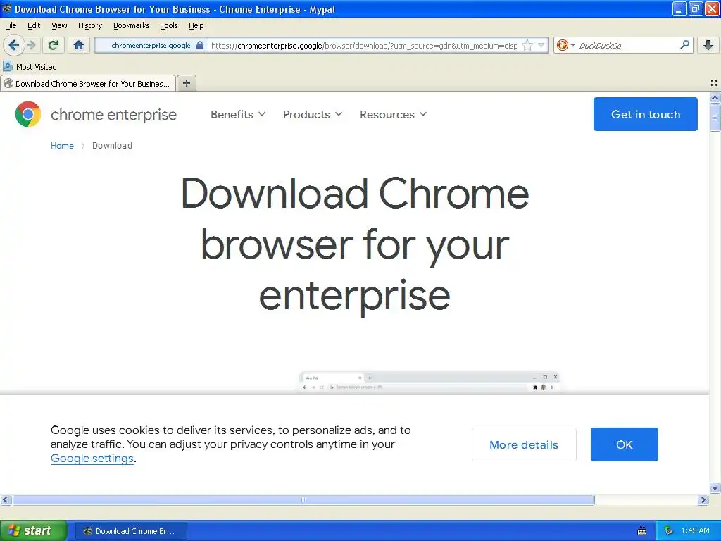The image size is (721, 541).
Task: Open the Bookmarks menu
Action: (131, 25)
